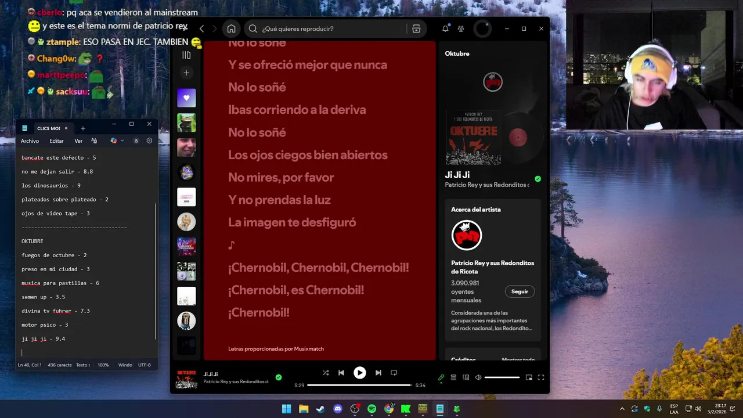Open Spotify notifications bell
Image resolution: width=743 pixels, height=418 pixels.
[445, 28]
